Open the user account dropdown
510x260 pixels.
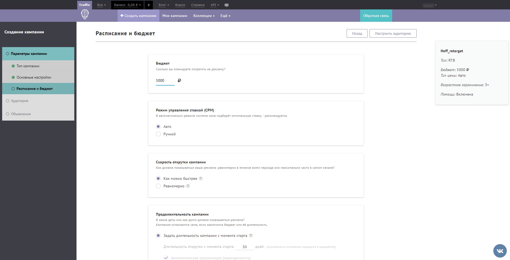(430, 5)
